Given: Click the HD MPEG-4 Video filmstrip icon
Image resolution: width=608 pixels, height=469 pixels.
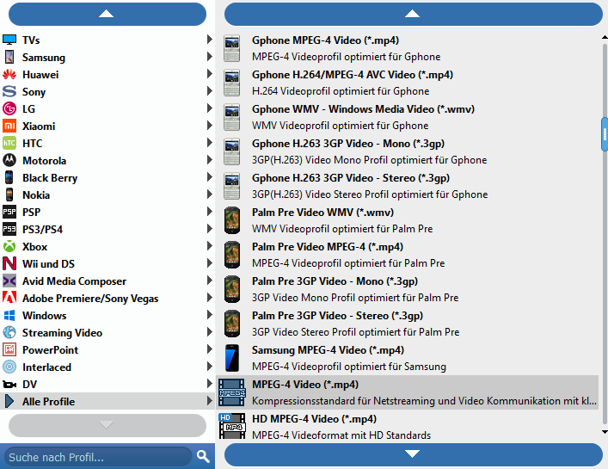Looking at the screenshot, I should [x=231, y=426].
